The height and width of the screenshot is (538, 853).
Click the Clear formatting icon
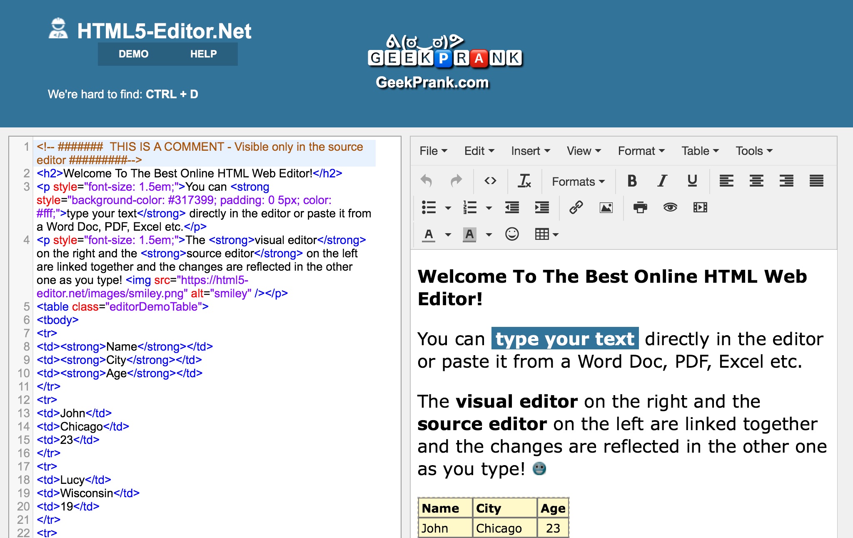click(x=524, y=181)
